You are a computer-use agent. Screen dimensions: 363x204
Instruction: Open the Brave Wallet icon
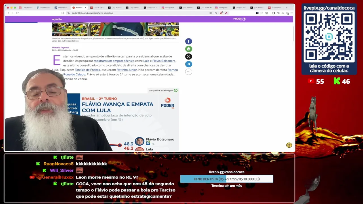tap(278, 13)
